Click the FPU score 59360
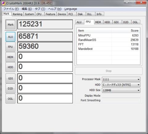The width and height of the screenshot is (148, 134). (45, 47)
